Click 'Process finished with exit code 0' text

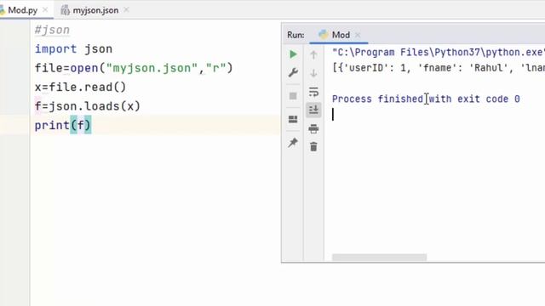coord(426,99)
